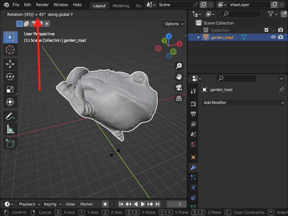
Task: Open outliner display mode dropdown
Action: (210, 14)
